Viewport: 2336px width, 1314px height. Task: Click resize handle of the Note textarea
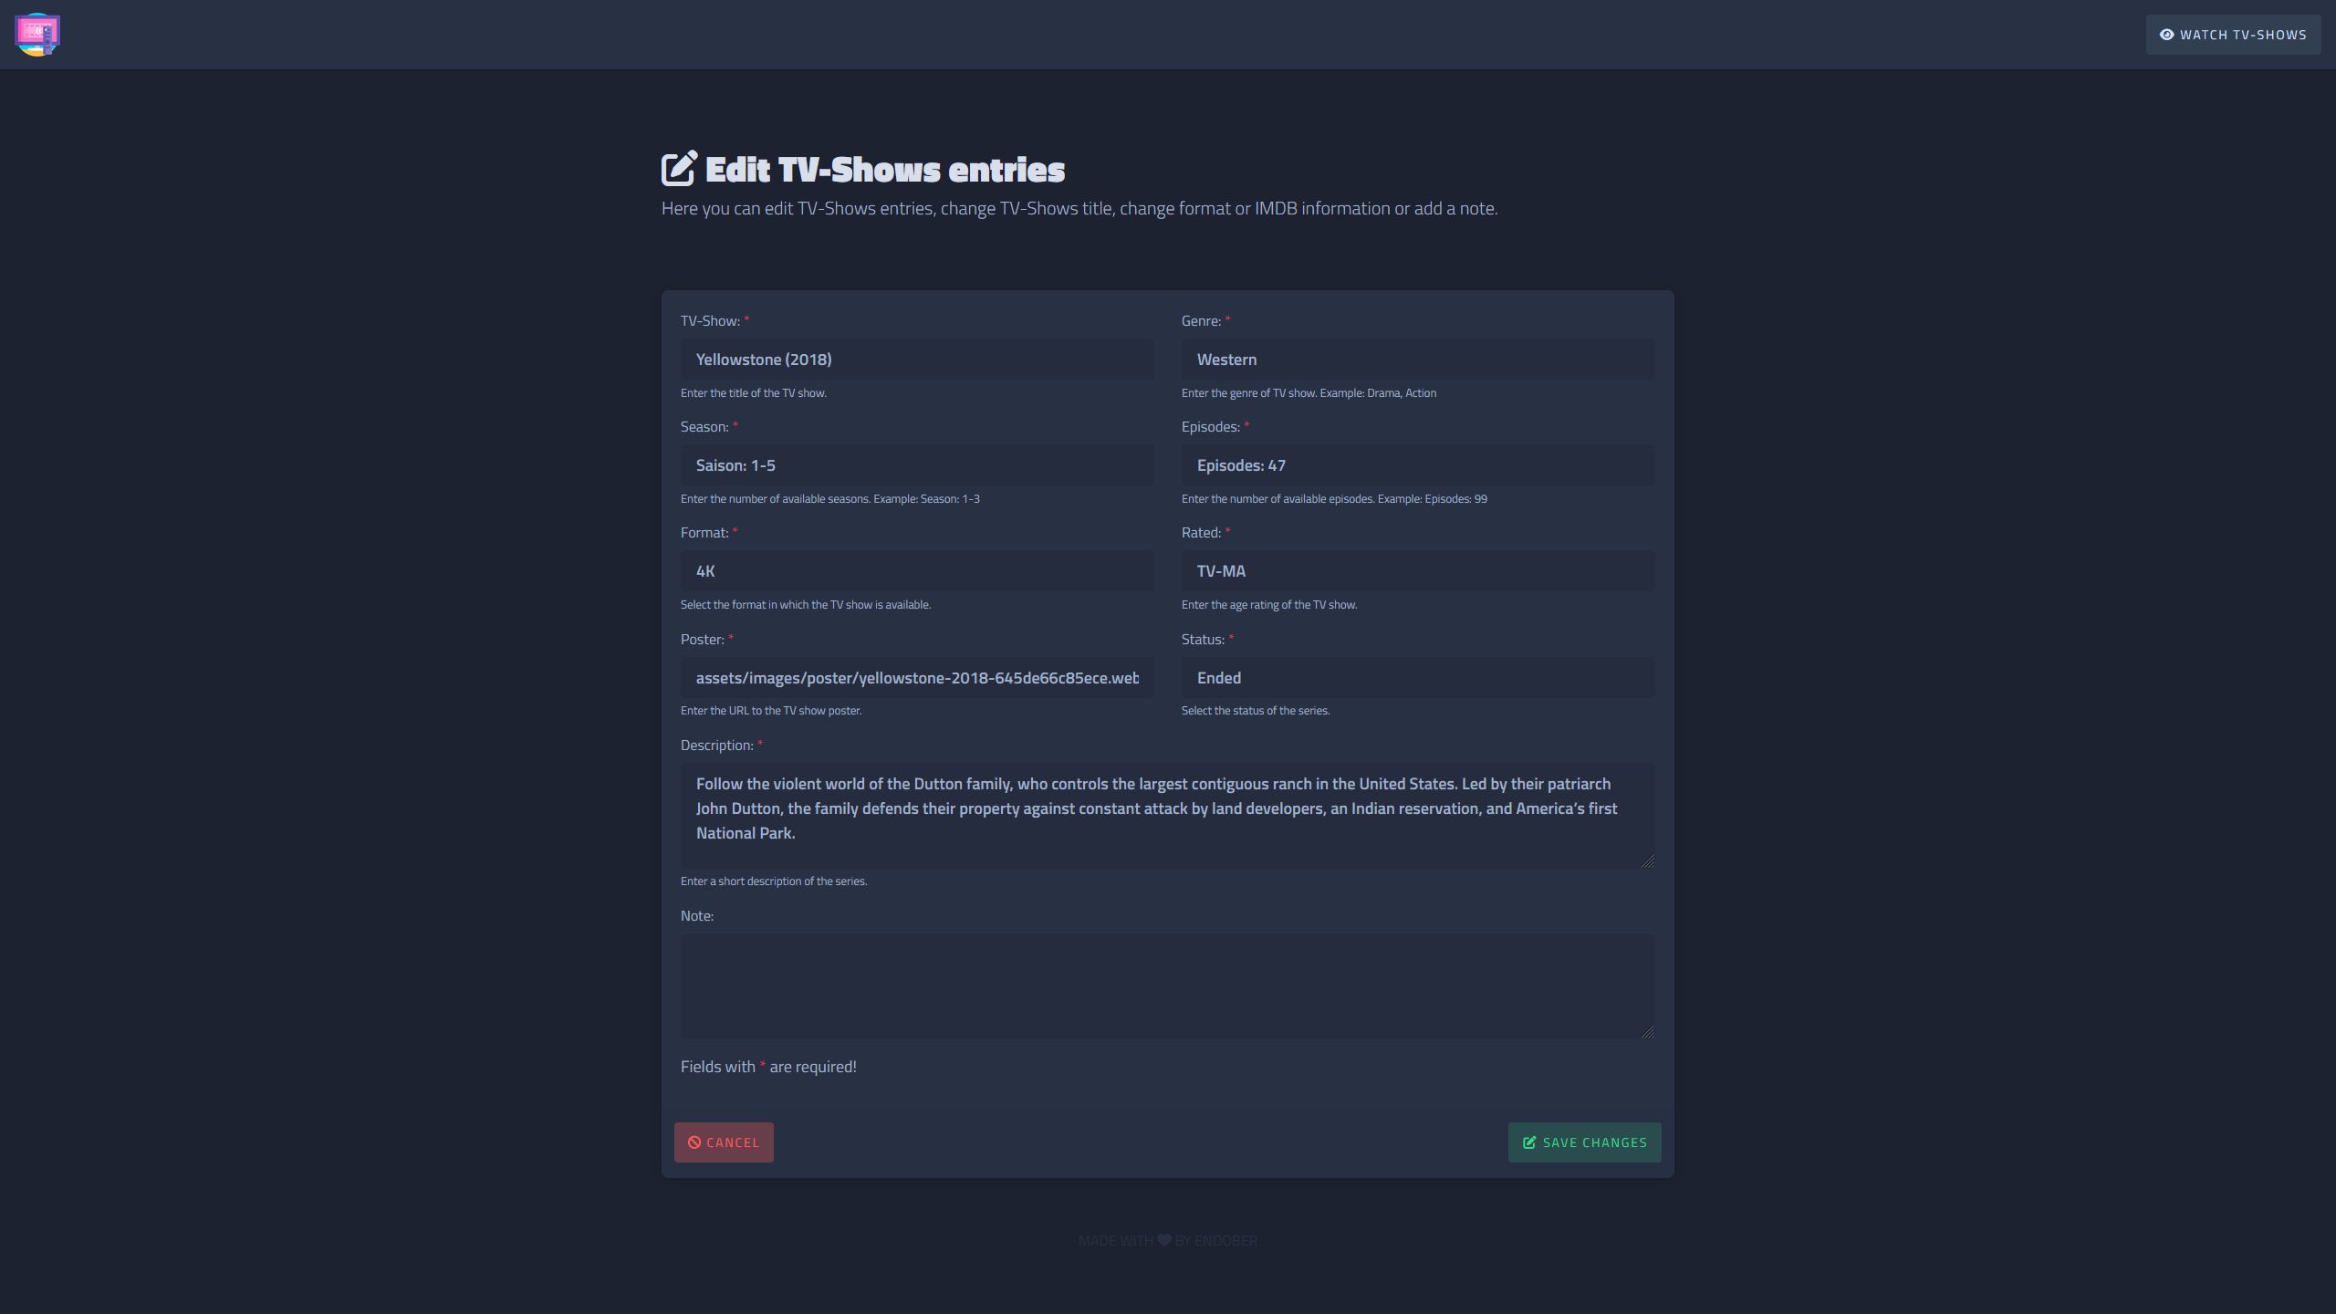[1647, 1031]
